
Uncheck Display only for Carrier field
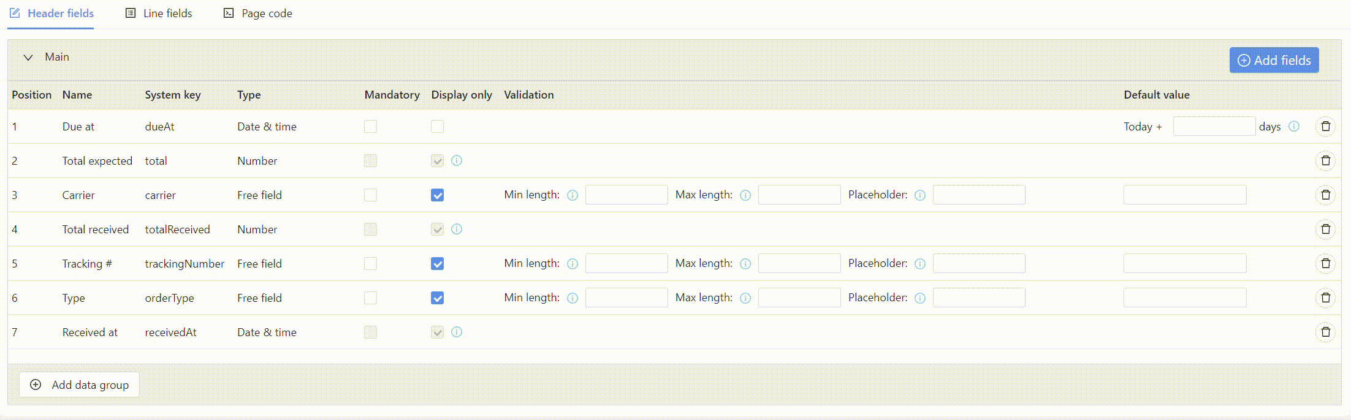pyautogui.click(x=437, y=195)
